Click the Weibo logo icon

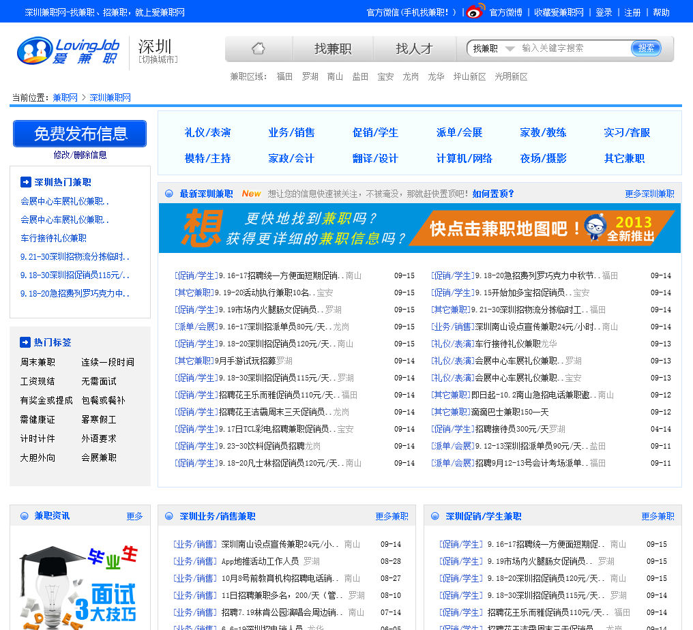pyautogui.click(x=475, y=12)
